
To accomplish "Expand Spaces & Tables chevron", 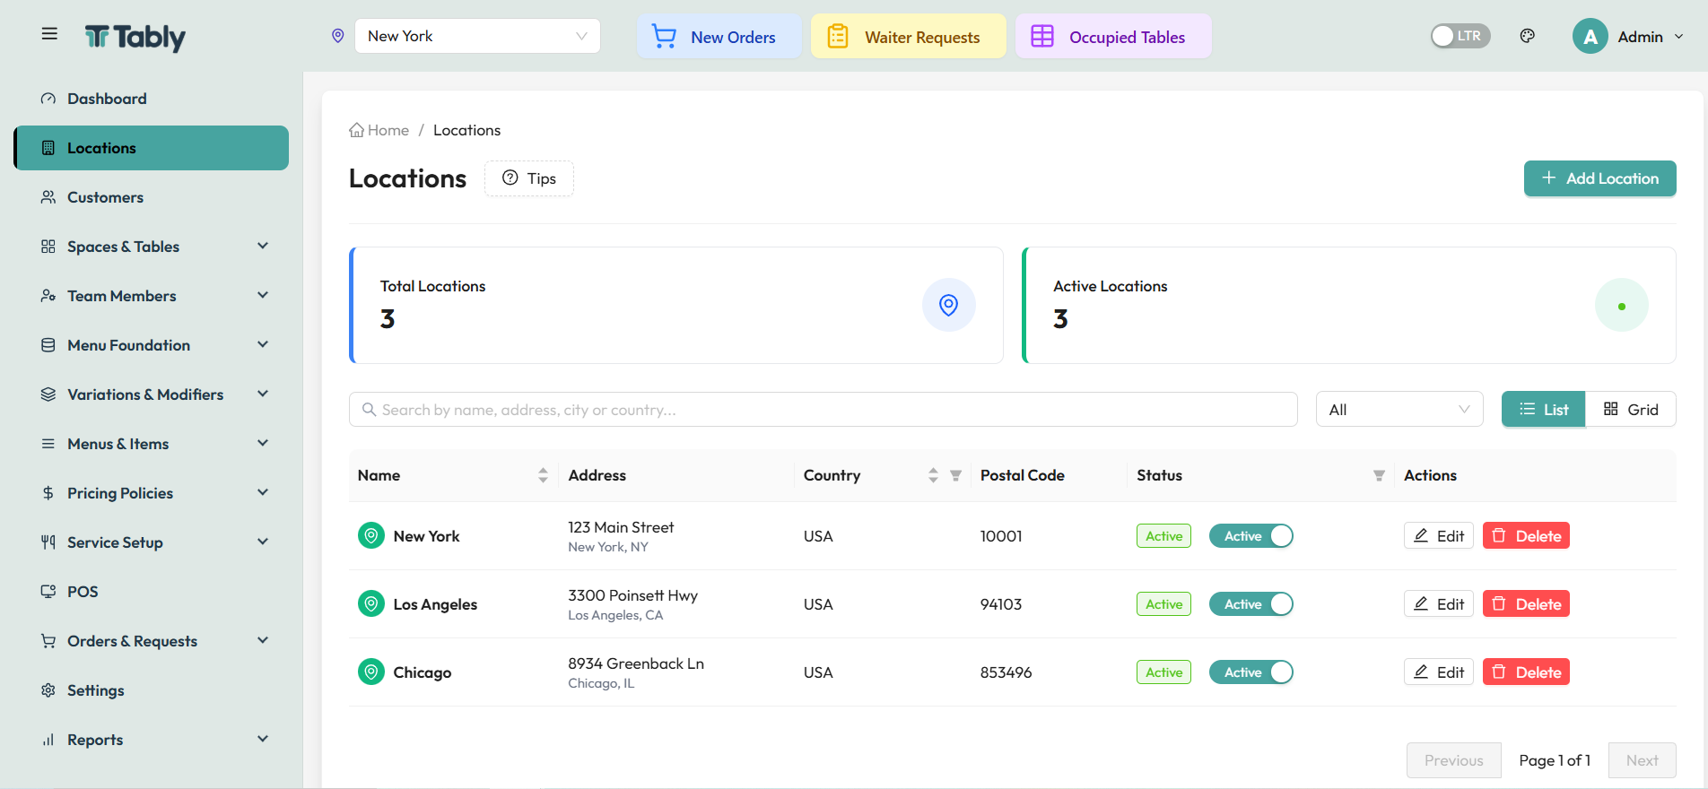I will tap(263, 246).
